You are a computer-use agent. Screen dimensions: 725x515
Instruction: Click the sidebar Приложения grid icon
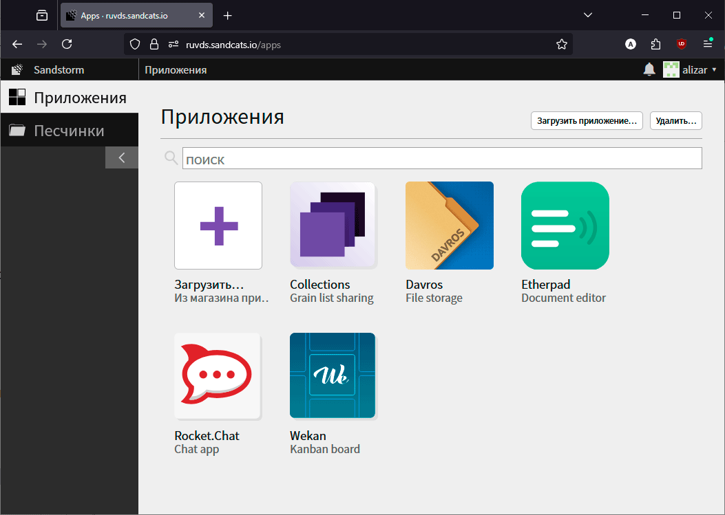coord(18,98)
